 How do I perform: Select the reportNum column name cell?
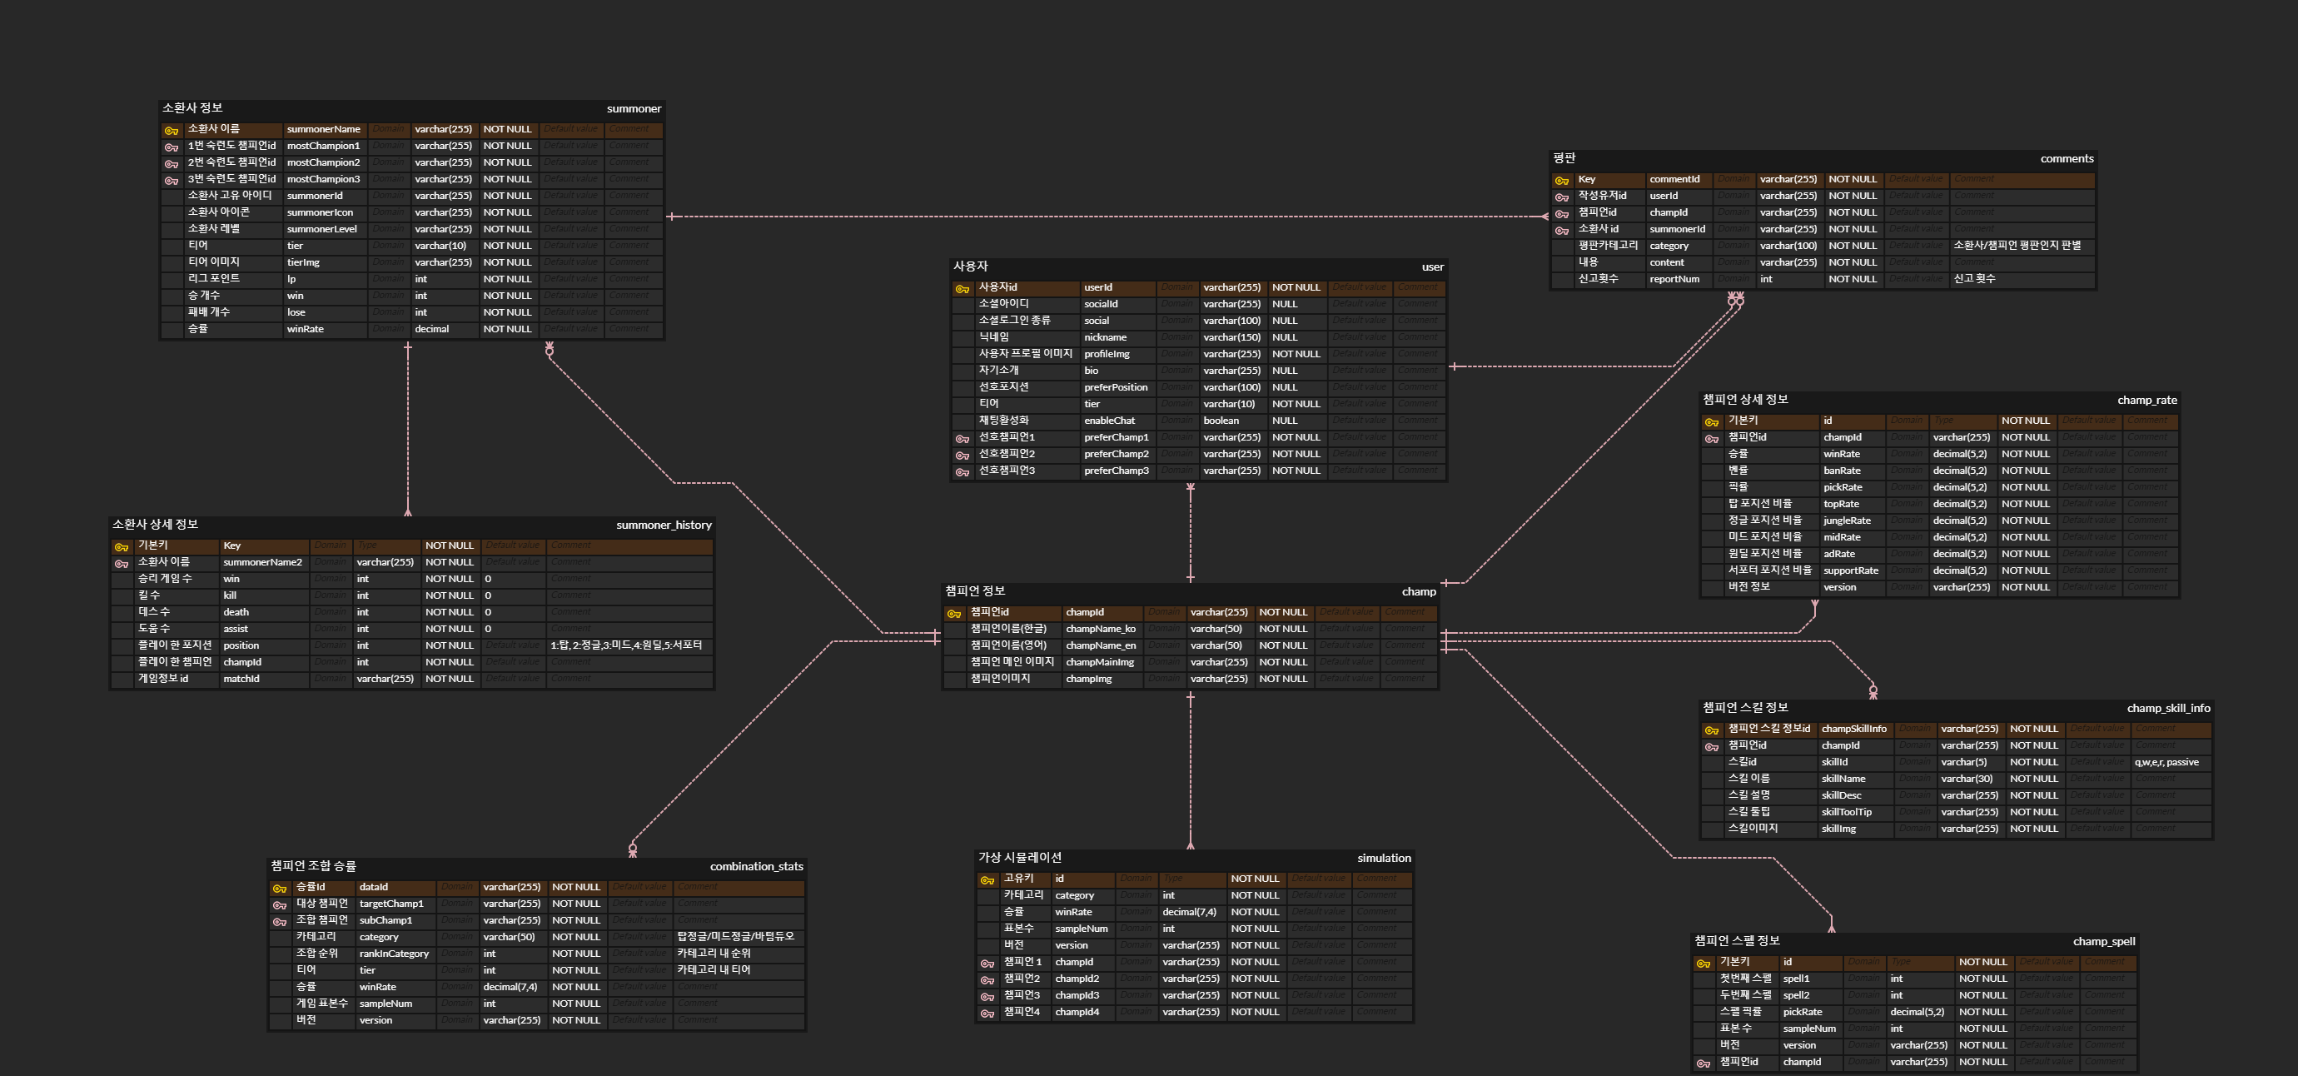1674,279
